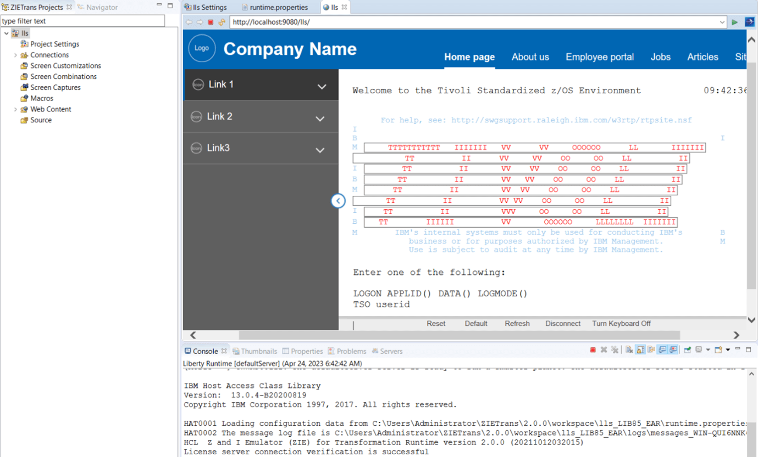Click the browser horizontal scrollbar thumb

tap(460, 335)
